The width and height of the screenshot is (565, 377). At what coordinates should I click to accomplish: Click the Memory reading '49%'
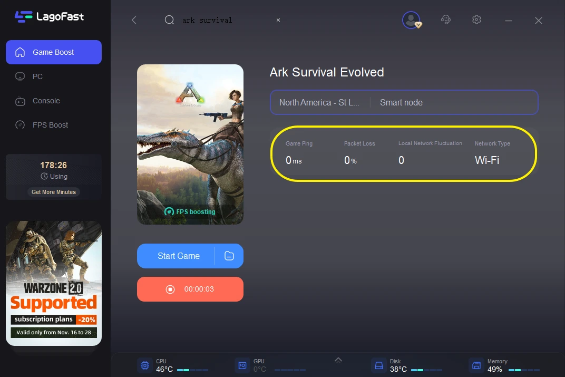point(495,369)
